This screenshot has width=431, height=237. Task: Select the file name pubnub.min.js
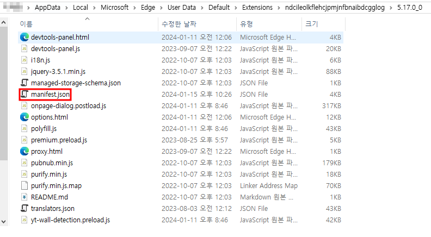(x=52, y=163)
